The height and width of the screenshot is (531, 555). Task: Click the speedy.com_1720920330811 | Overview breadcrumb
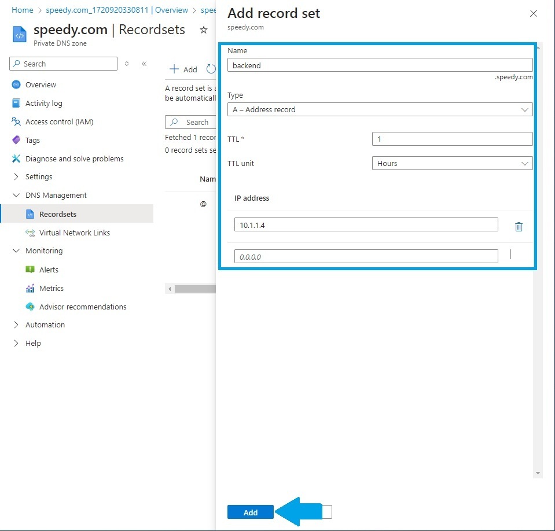[117, 10]
